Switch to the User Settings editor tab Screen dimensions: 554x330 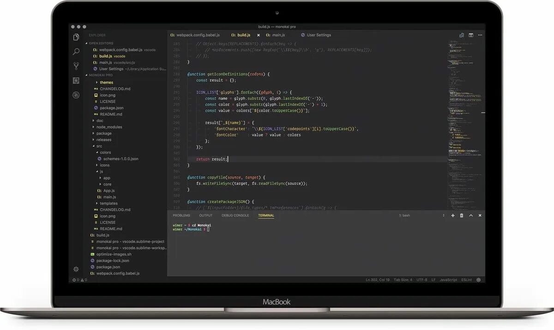[316, 35]
